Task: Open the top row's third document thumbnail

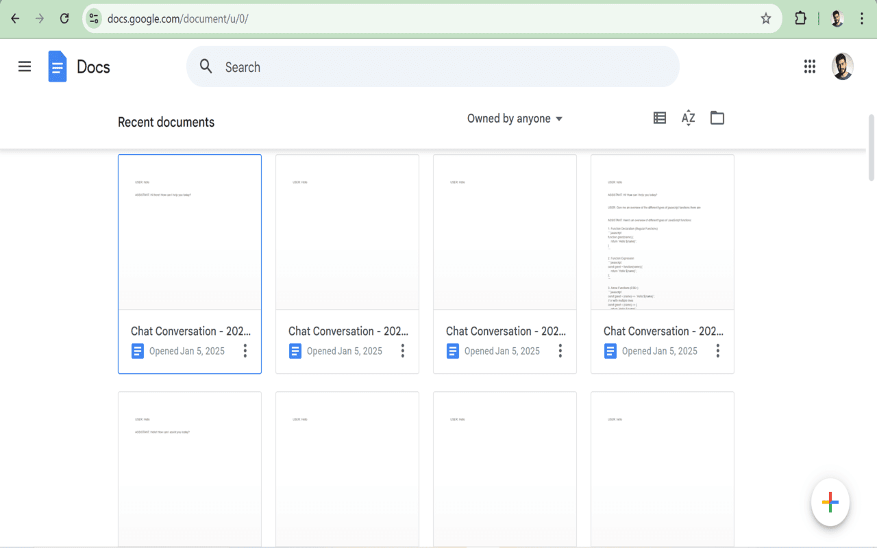Action: [x=505, y=232]
